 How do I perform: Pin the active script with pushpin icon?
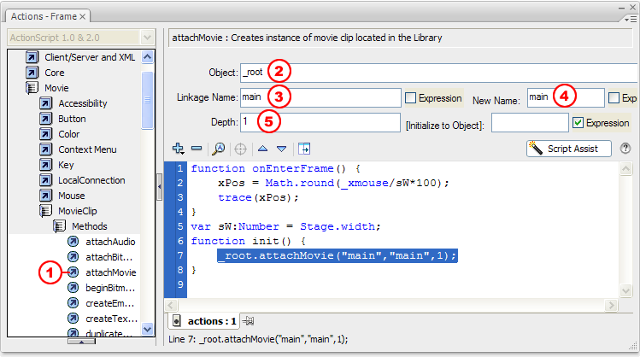tap(249, 321)
